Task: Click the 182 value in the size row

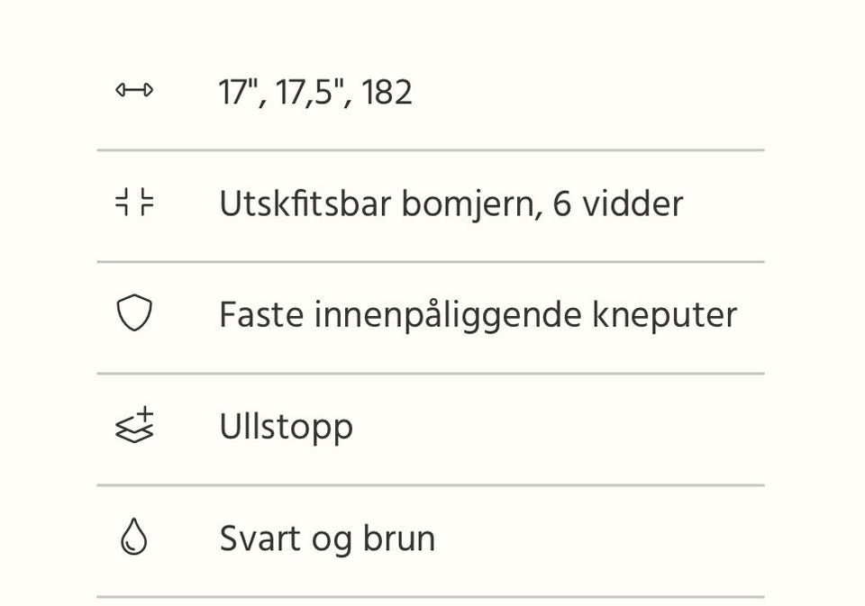Action: pyautogui.click(x=387, y=93)
